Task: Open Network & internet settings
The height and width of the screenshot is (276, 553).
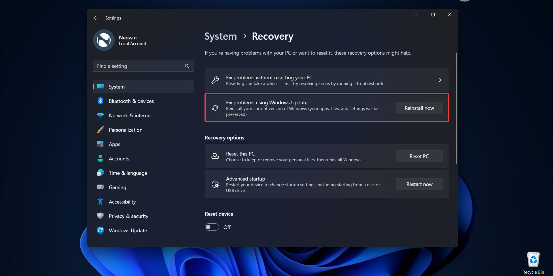Action: (130, 116)
